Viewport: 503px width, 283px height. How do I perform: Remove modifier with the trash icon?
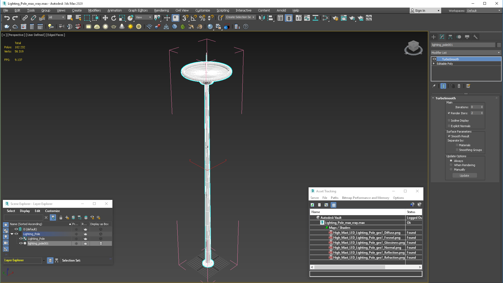[x=459, y=86]
